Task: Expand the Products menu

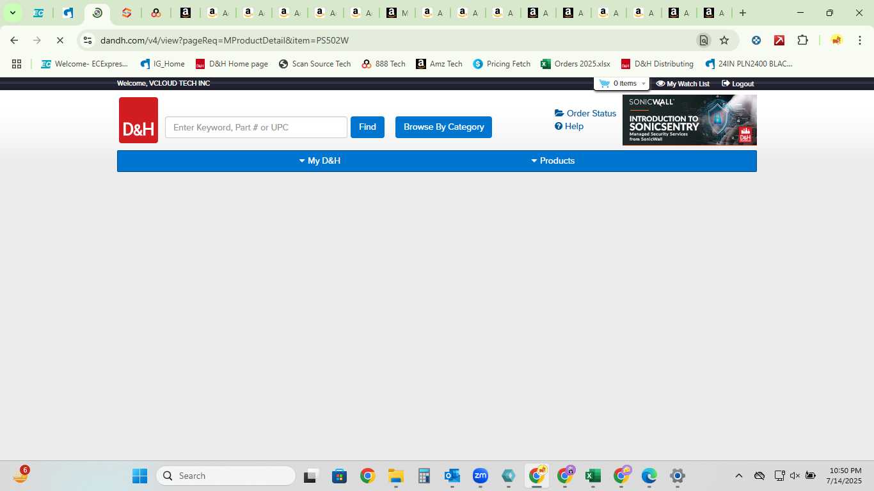Action: [553, 161]
